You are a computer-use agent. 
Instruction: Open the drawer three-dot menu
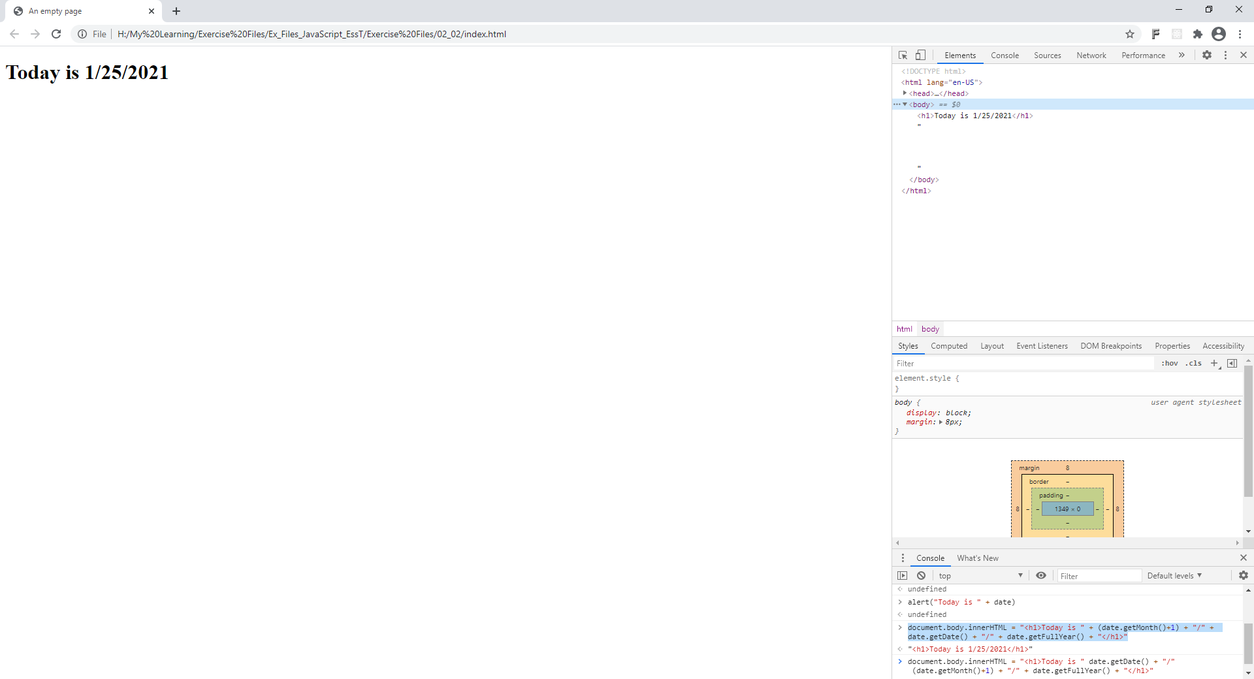pyautogui.click(x=903, y=558)
